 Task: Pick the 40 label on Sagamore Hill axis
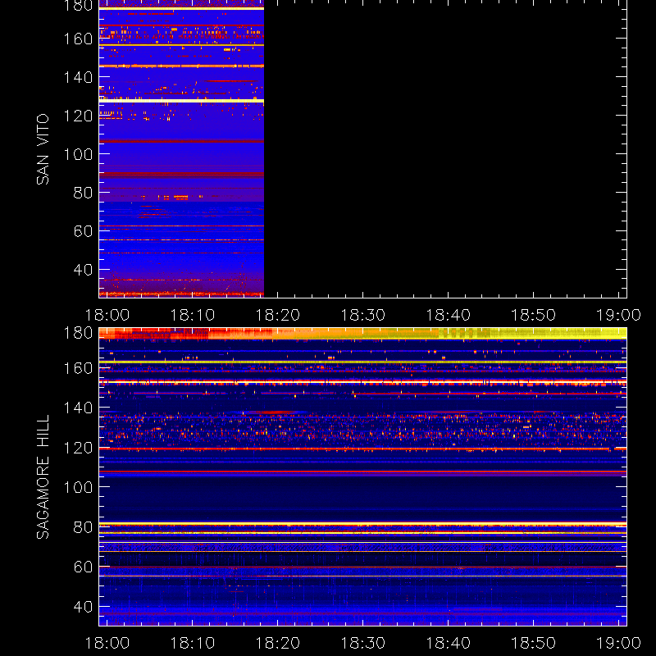point(83,607)
